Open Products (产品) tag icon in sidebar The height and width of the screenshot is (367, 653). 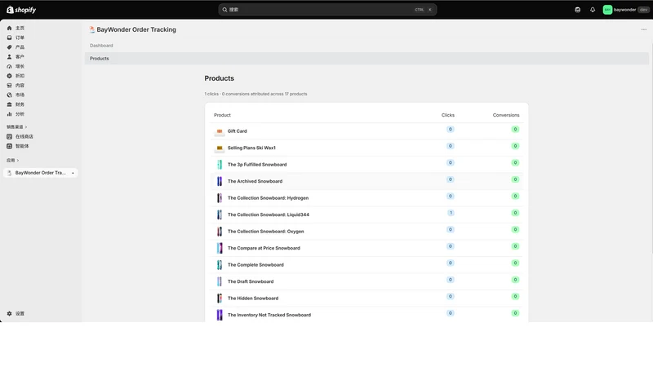[x=9, y=47]
